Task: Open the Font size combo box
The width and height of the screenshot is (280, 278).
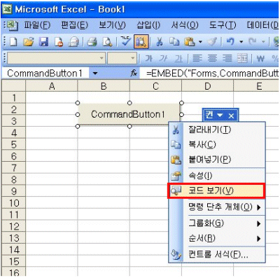Action: point(122,58)
